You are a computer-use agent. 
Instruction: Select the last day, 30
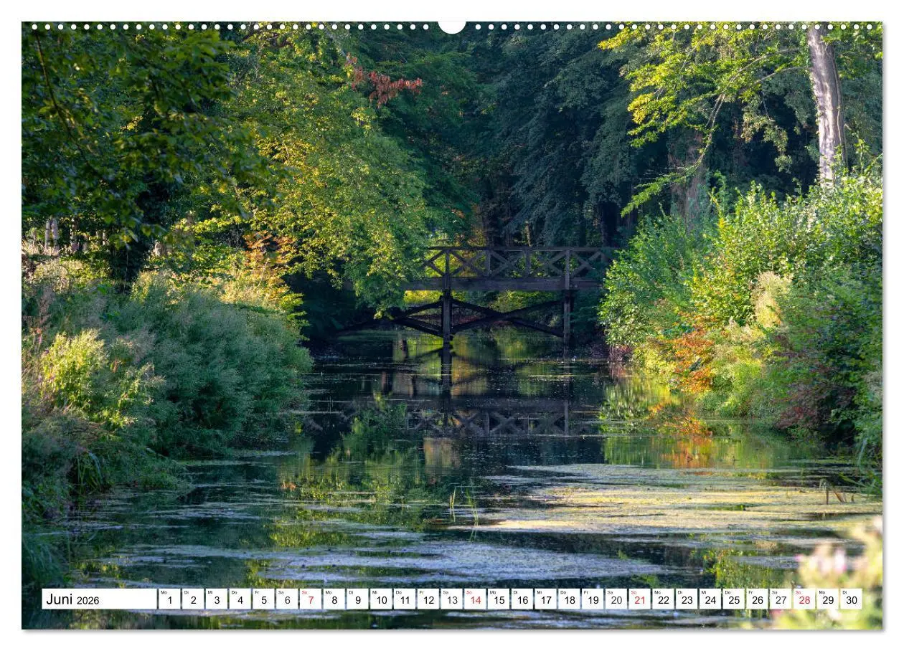pos(851,599)
